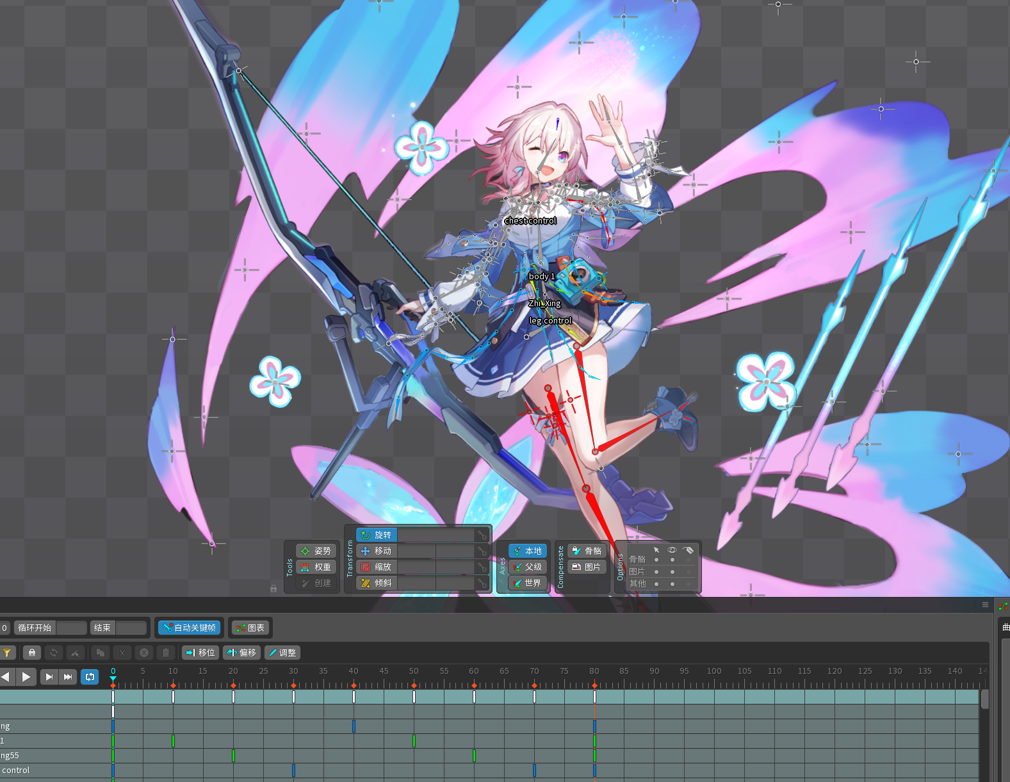Image resolution: width=1010 pixels, height=782 pixels.
Task: Click the tag column header in Options
Action: [x=688, y=550]
